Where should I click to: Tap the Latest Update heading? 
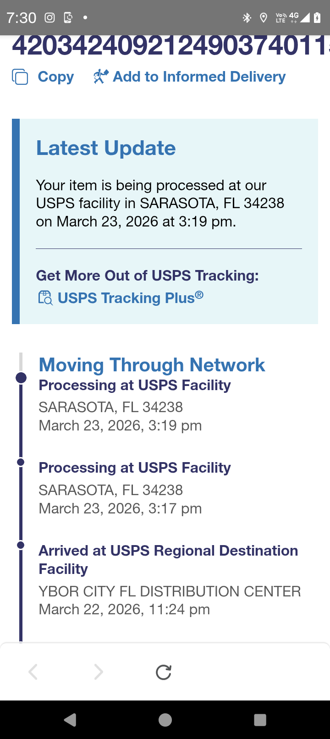click(106, 148)
